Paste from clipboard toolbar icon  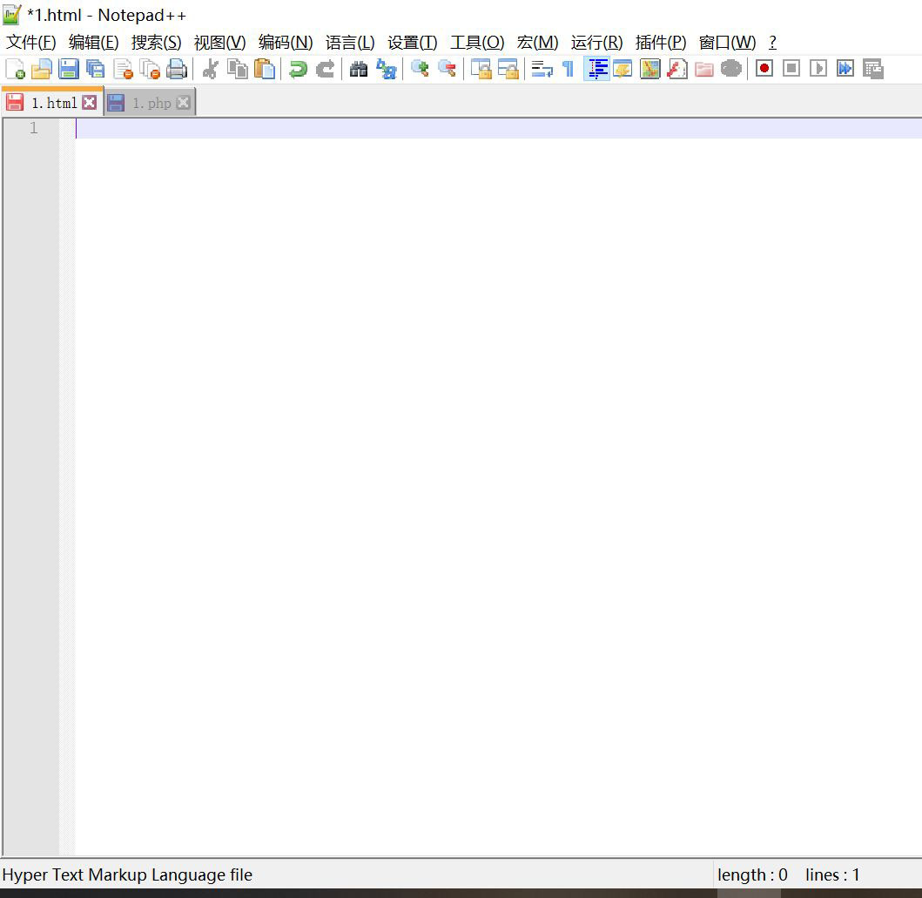[265, 70]
